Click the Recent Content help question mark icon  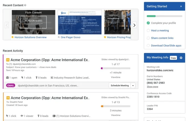[25, 5]
